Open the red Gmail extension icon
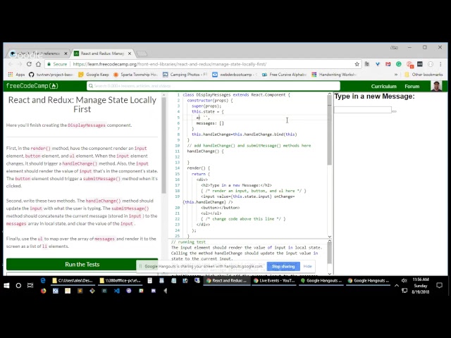This screenshot has height=338, width=451. tap(388, 64)
